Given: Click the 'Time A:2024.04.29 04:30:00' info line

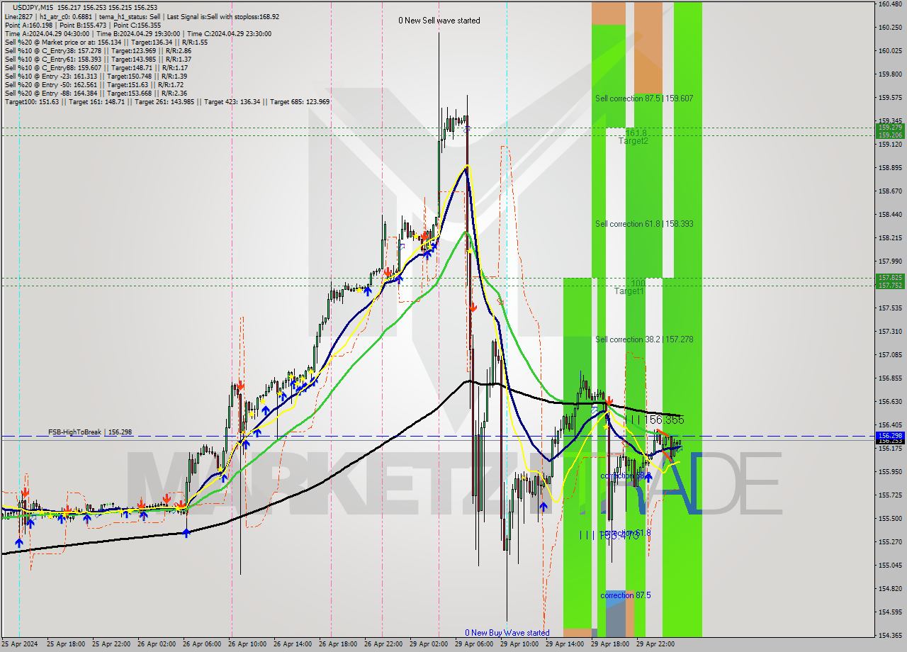Looking at the screenshot, I should click(x=137, y=33).
